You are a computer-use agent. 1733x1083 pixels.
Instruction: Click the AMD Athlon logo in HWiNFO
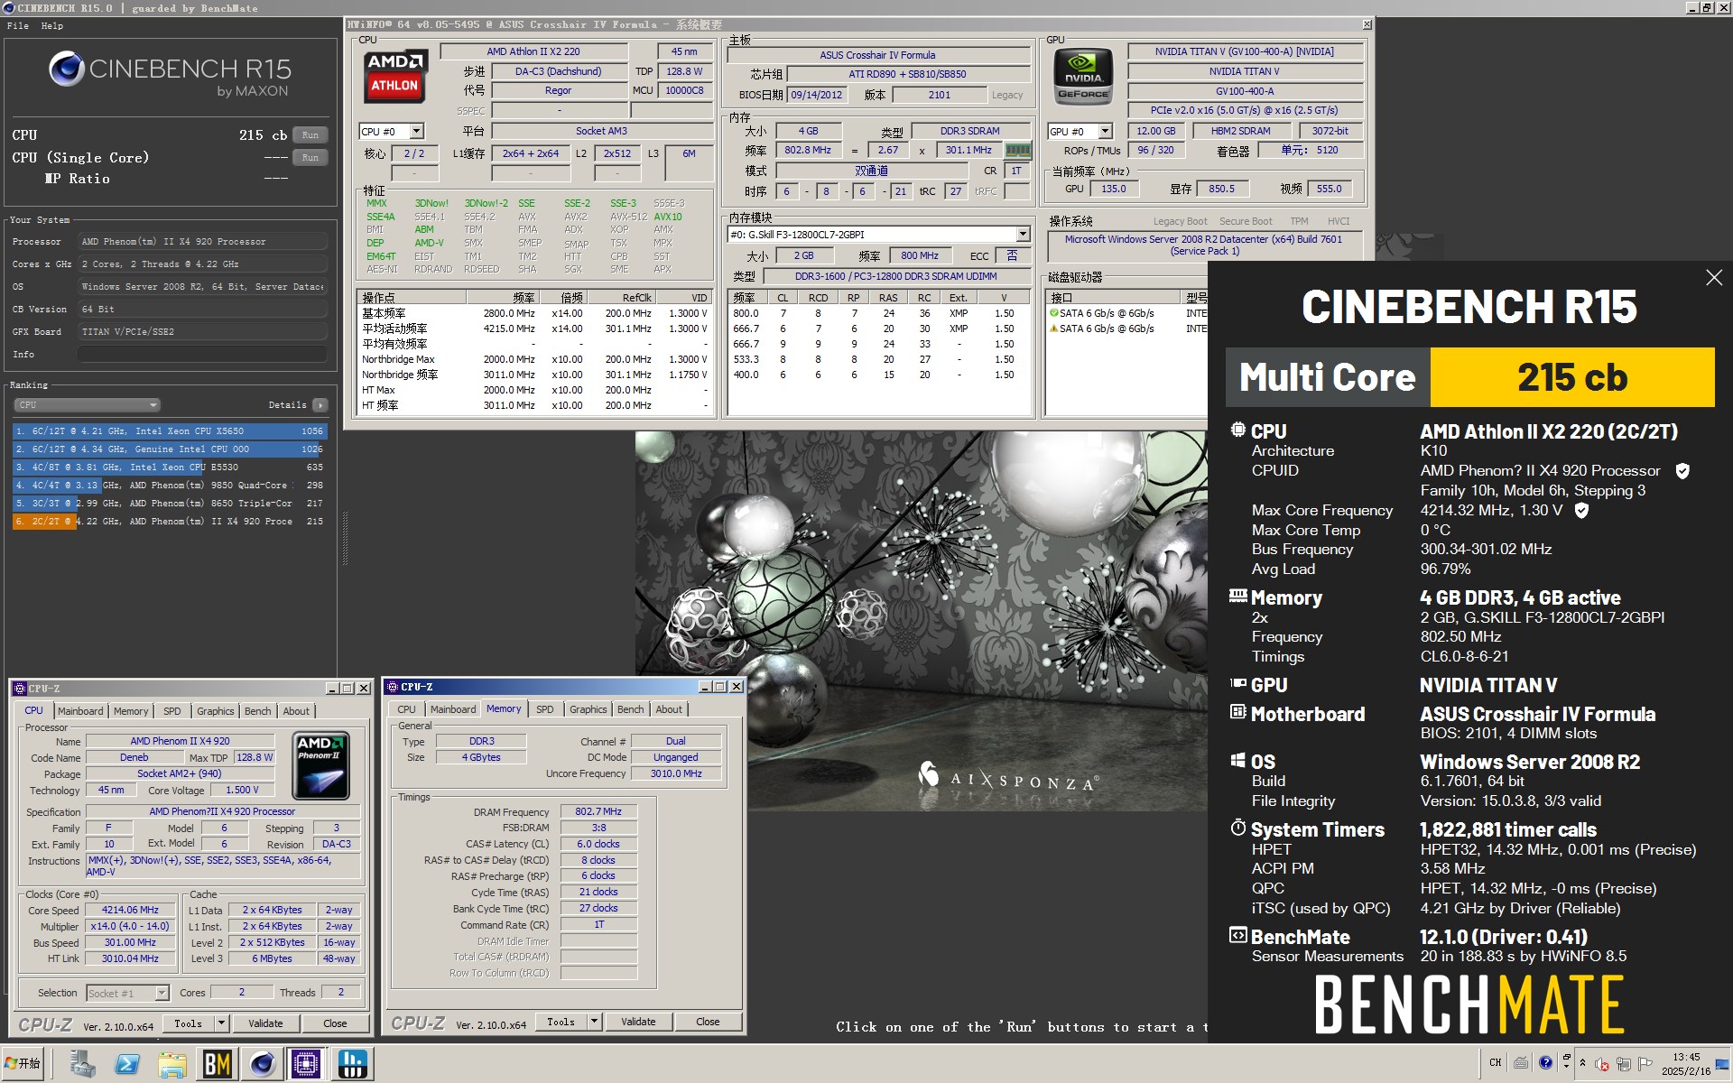394,76
